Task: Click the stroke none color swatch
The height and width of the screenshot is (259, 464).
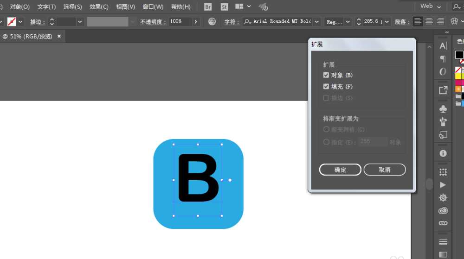Action: pyautogui.click(x=12, y=22)
